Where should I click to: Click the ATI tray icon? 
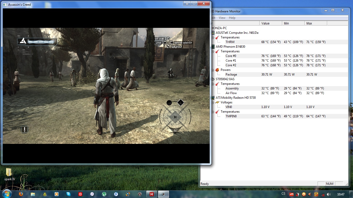click(291, 194)
